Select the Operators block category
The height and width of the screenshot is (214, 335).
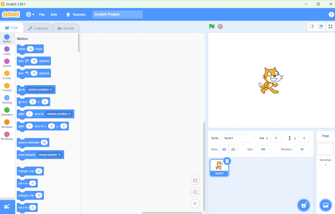[x=7, y=112]
